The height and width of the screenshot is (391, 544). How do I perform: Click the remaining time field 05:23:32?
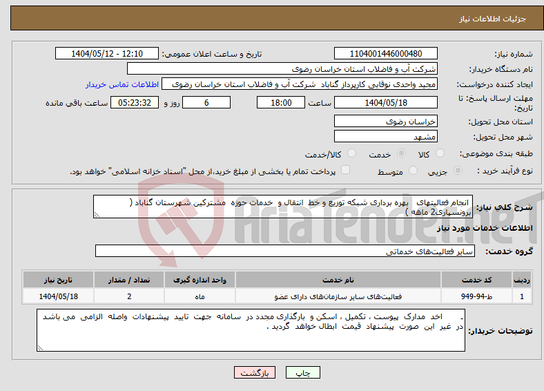[x=135, y=102]
